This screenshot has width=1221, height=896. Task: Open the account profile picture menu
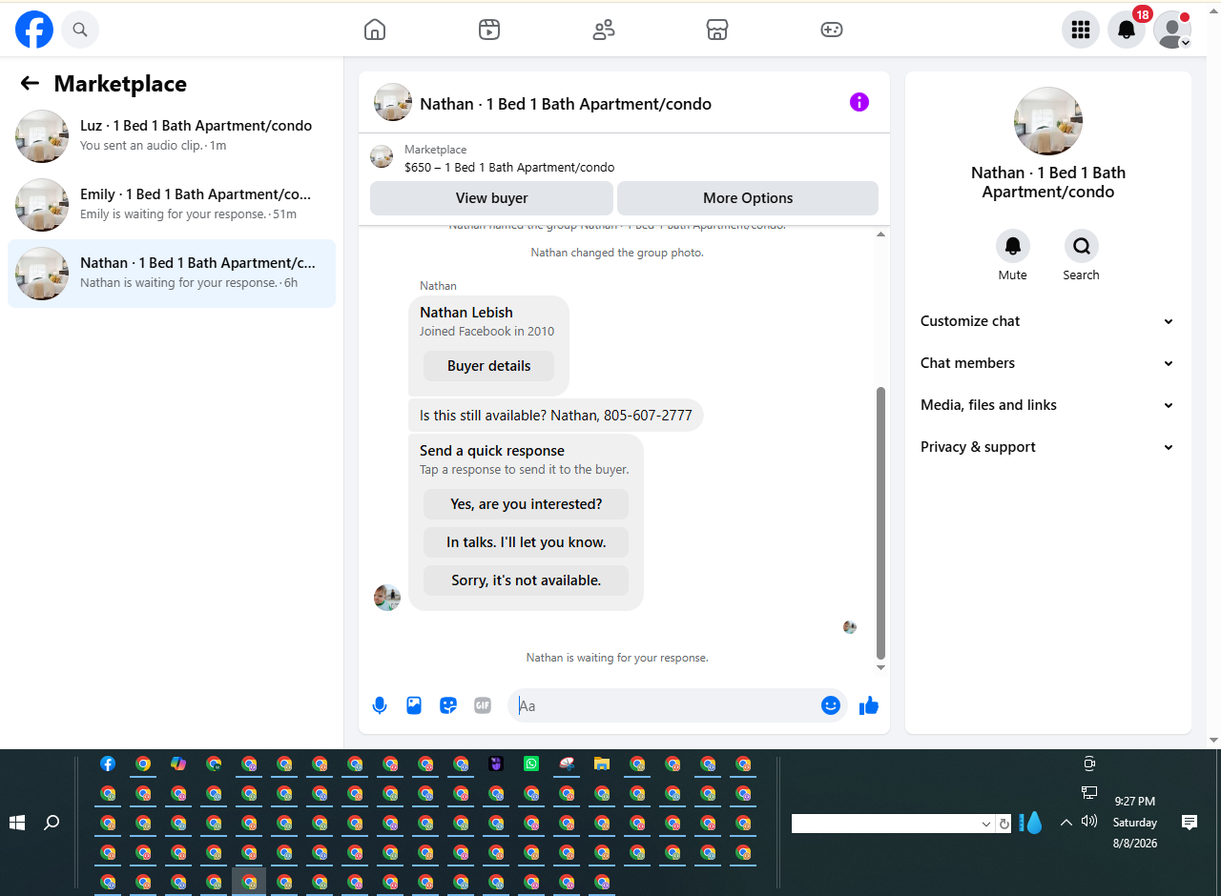pos(1172,30)
